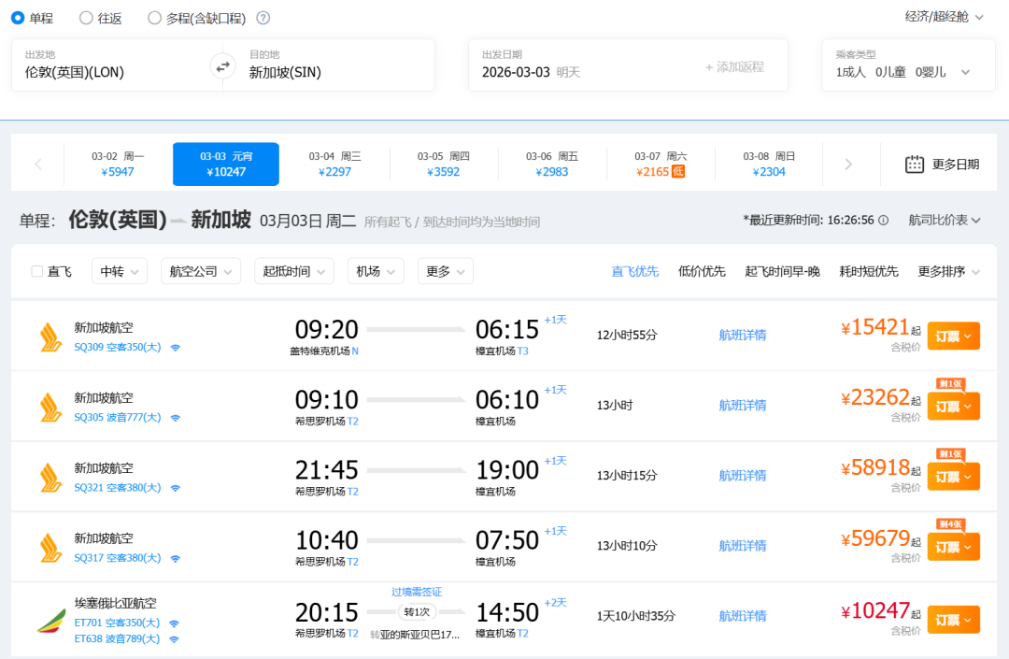The height and width of the screenshot is (659, 1009).
Task: Open the 航空公司 filter dropdown
Action: coord(201,271)
